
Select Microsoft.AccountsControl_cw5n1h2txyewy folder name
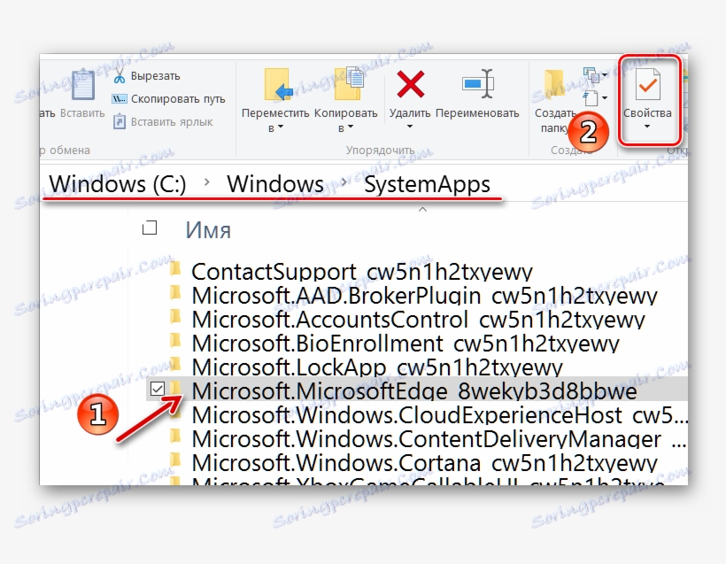(418, 320)
